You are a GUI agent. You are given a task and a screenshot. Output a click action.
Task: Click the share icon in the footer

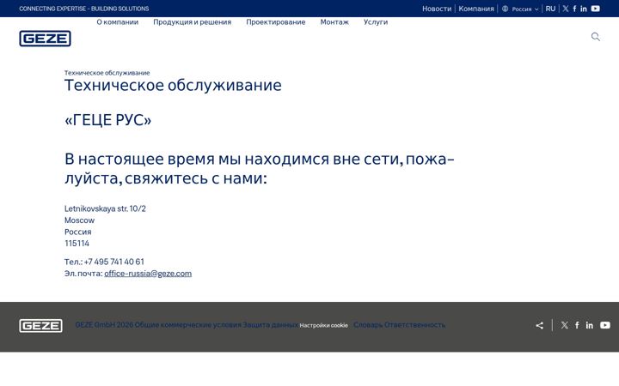[540, 325]
